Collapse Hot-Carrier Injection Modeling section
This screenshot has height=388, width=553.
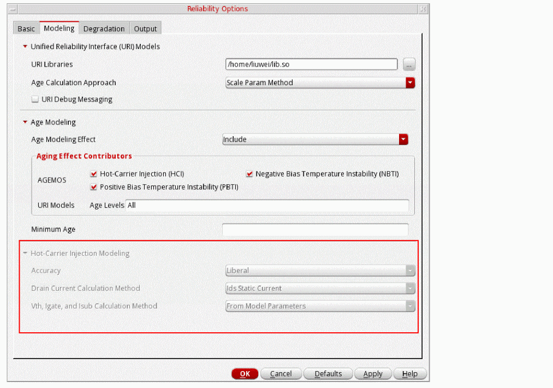coord(25,253)
